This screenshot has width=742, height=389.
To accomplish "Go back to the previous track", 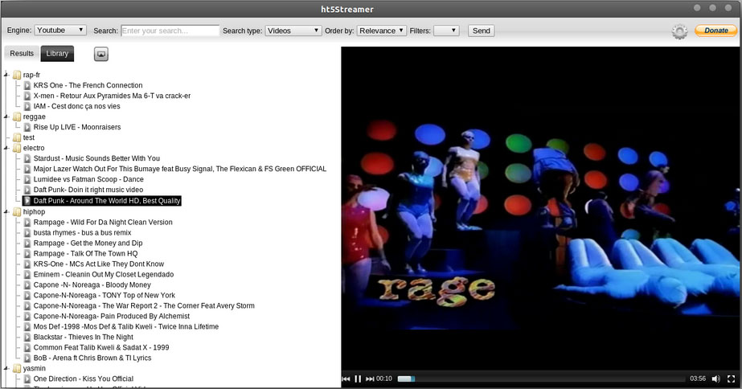I will click(346, 379).
